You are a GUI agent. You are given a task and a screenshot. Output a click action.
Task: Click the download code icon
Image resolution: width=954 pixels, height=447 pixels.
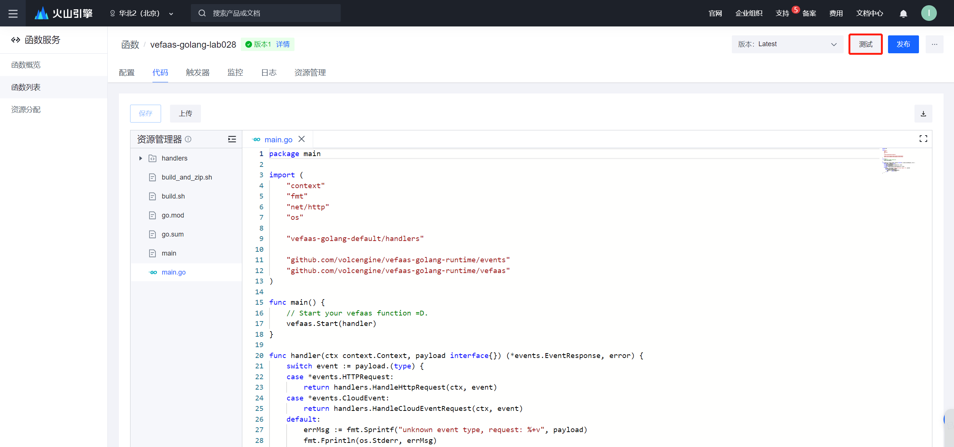923,114
